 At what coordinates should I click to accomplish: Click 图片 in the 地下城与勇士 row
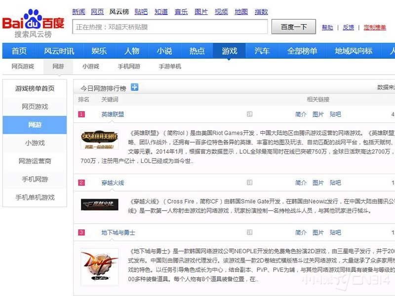pos(318,232)
